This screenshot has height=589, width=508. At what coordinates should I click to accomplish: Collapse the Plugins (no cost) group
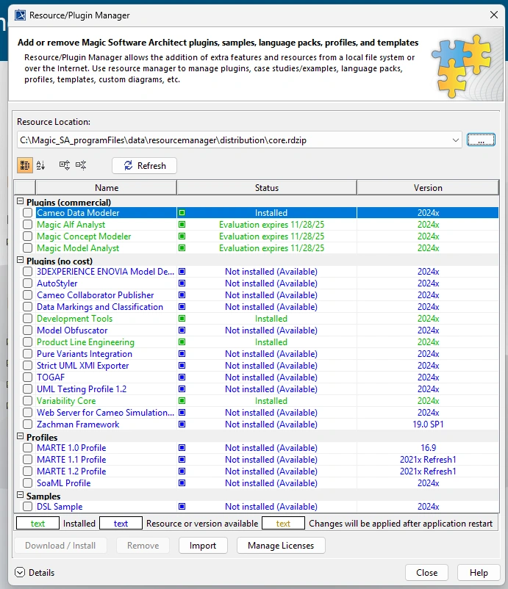click(x=21, y=259)
